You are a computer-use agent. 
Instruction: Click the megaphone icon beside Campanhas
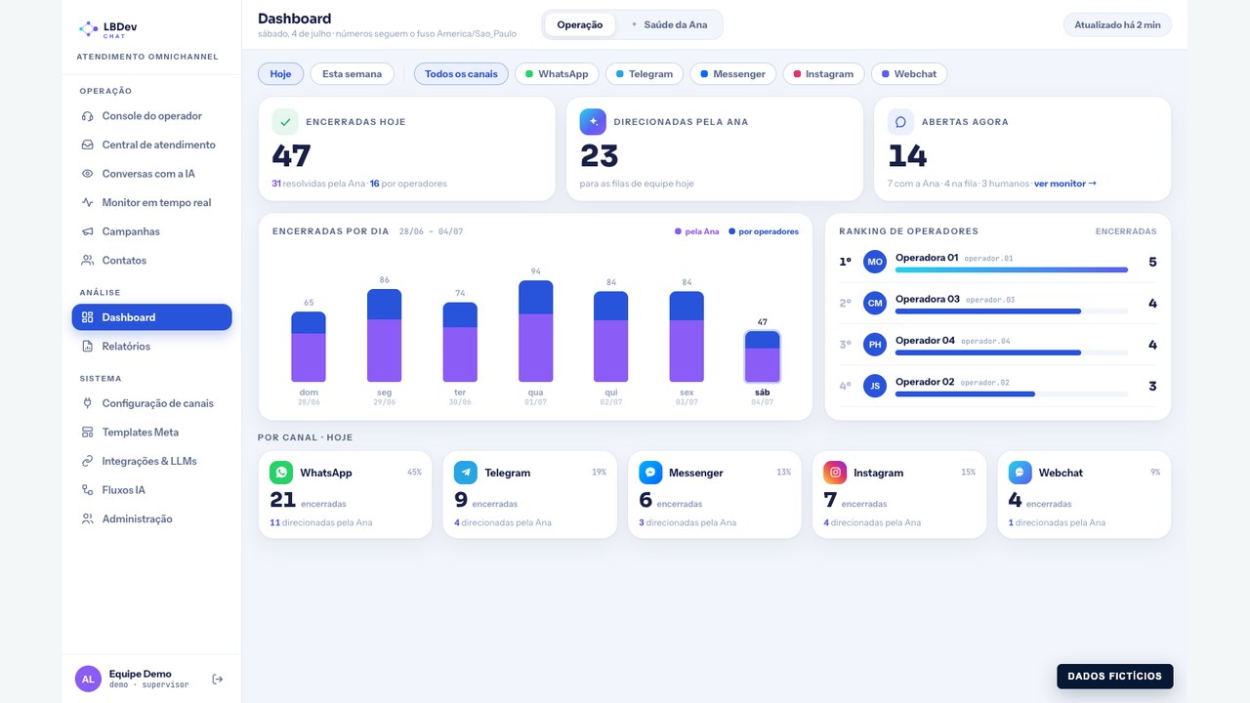click(x=88, y=231)
